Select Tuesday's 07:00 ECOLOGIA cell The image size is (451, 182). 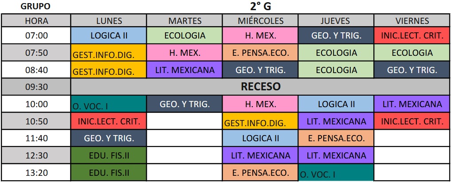coord(184,35)
